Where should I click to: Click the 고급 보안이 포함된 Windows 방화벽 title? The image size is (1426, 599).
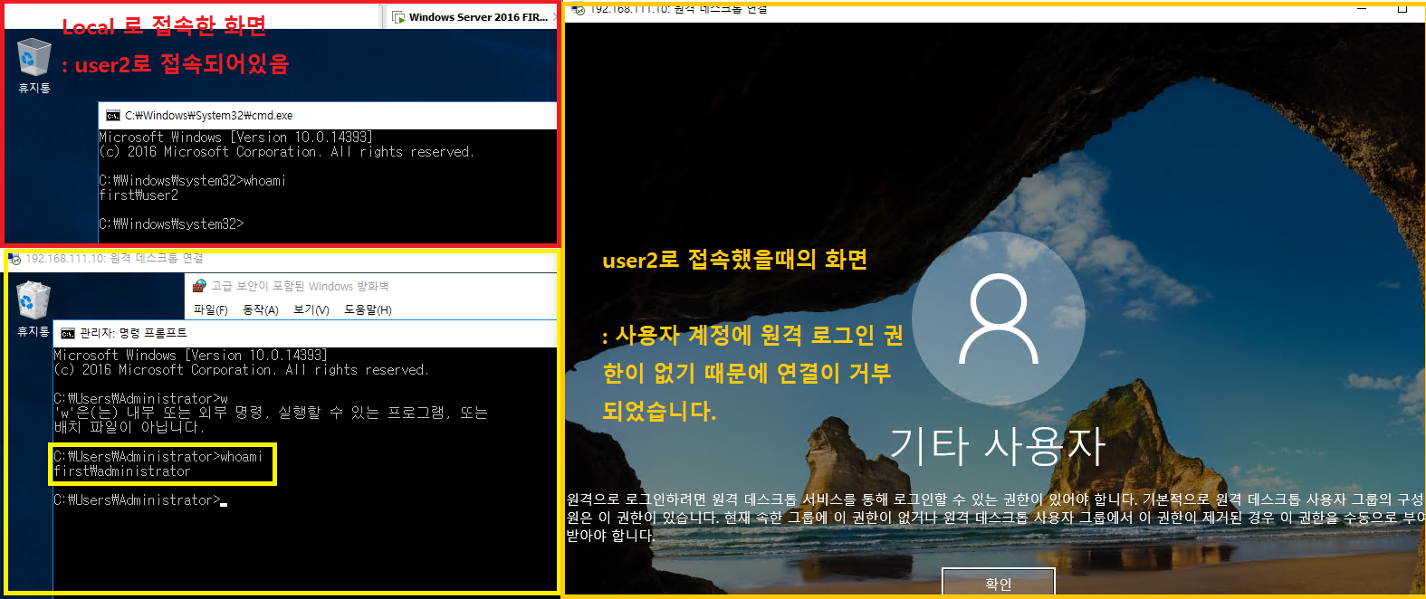pyautogui.click(x=300, y=286)
